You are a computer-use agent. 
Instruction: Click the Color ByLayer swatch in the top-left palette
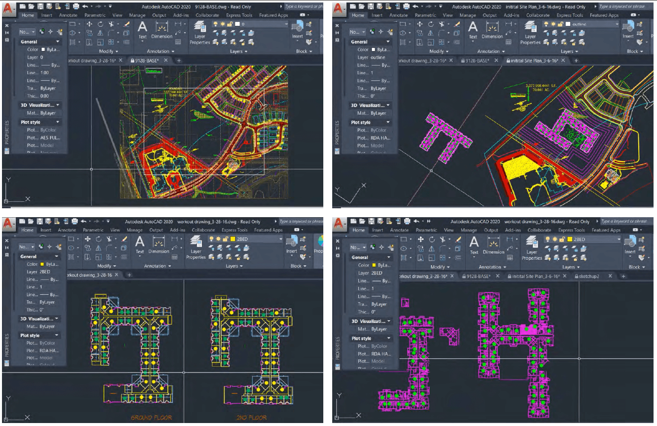pyautogui.click(x=44, y=49)
